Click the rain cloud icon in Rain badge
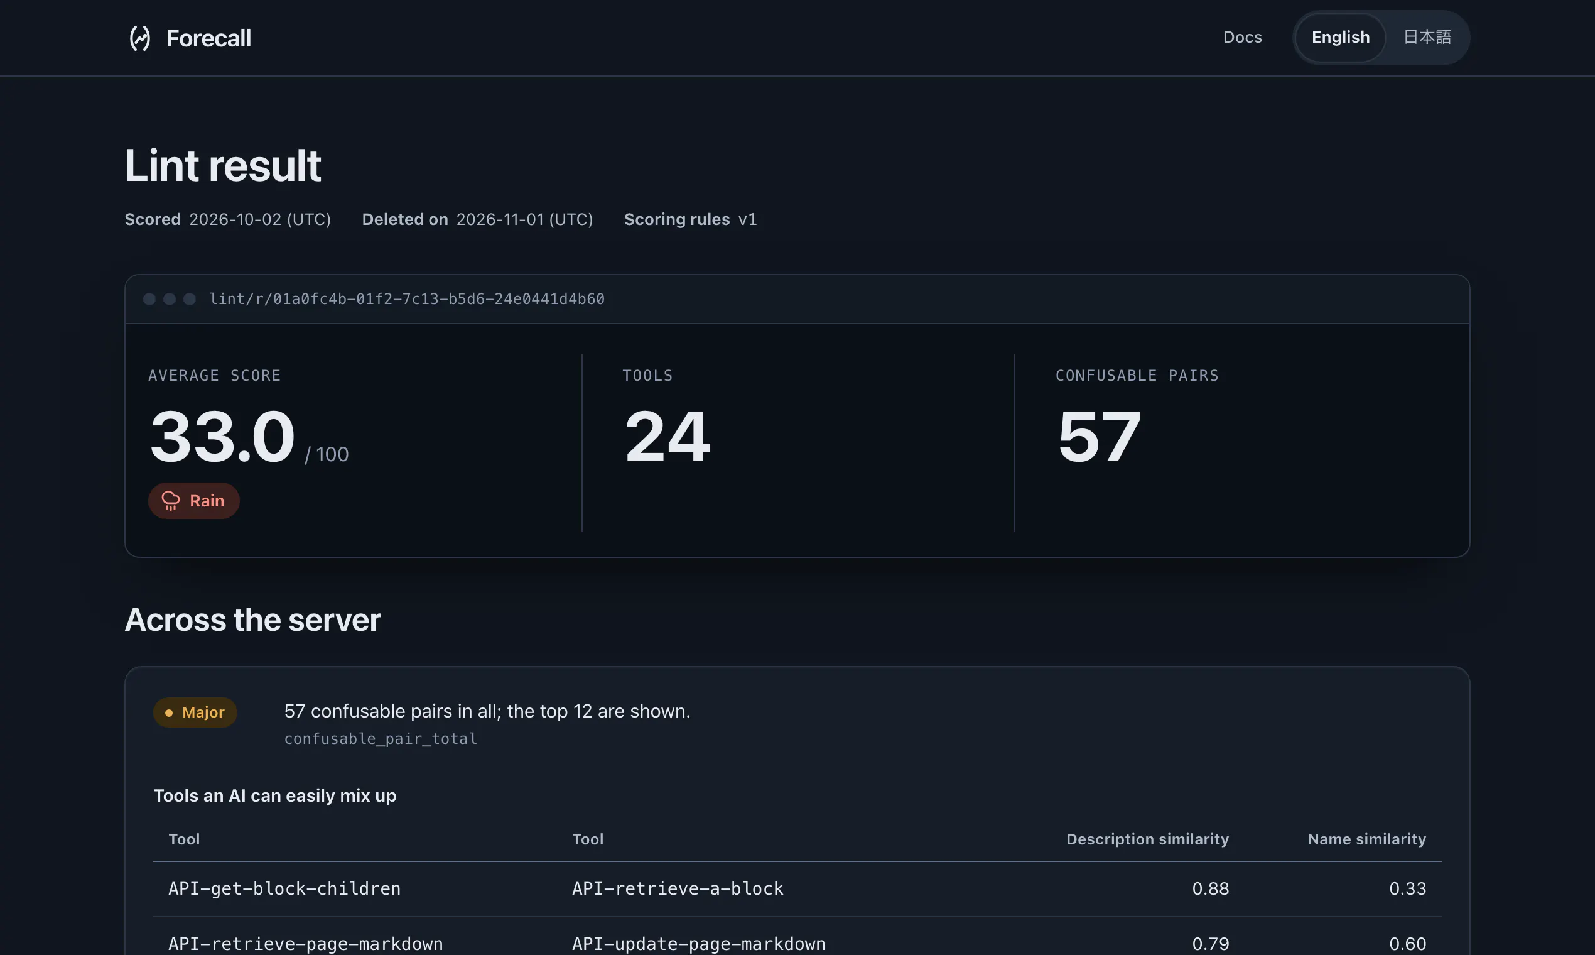This screenshot has height=955, width=1595. (x=170, y=501)
